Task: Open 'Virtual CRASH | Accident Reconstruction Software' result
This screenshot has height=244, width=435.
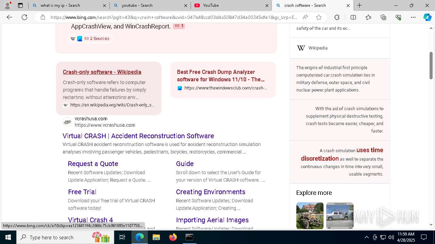Action: pyautogui.click(x=138, y=136)
